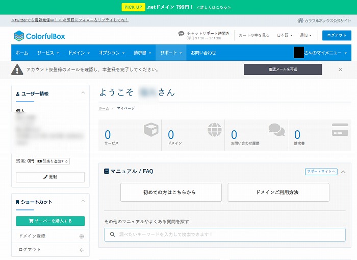The height and width of the screenshot is (260, 357).
Task: Click the サーバーを購入する button
Action: coord(50,221)
